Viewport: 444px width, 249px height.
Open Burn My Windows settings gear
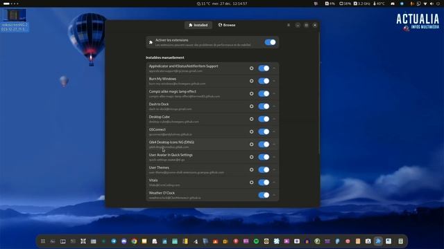tap(251, 81)
